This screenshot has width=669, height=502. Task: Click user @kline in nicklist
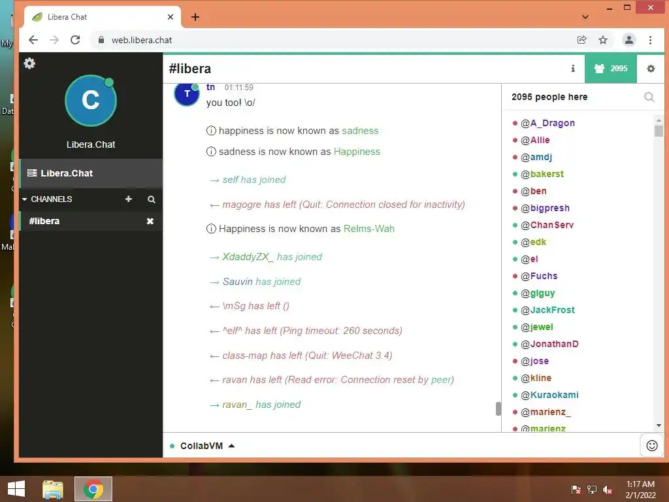coord(536,378)
